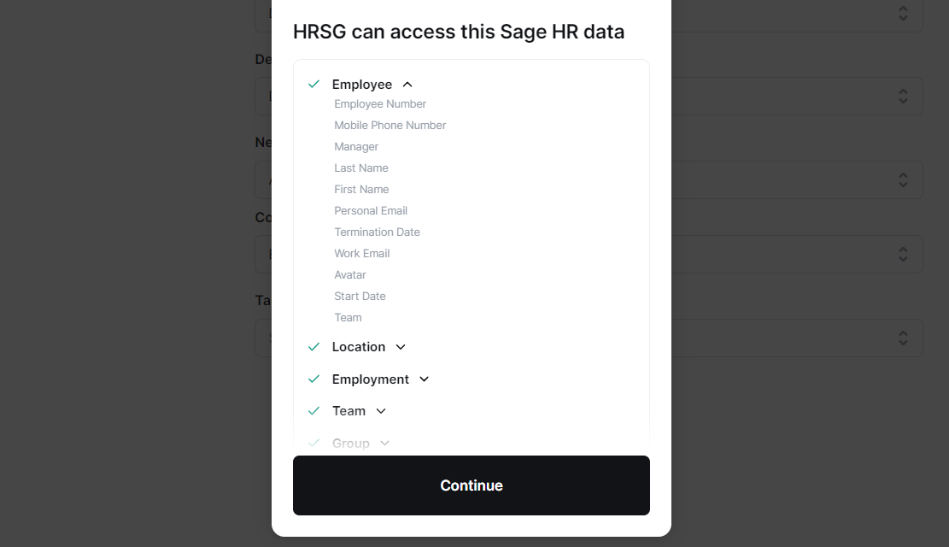The image size is (949, 547).
Task: Click the green checkmark beside Employee
Action: (x=313, y=84)
